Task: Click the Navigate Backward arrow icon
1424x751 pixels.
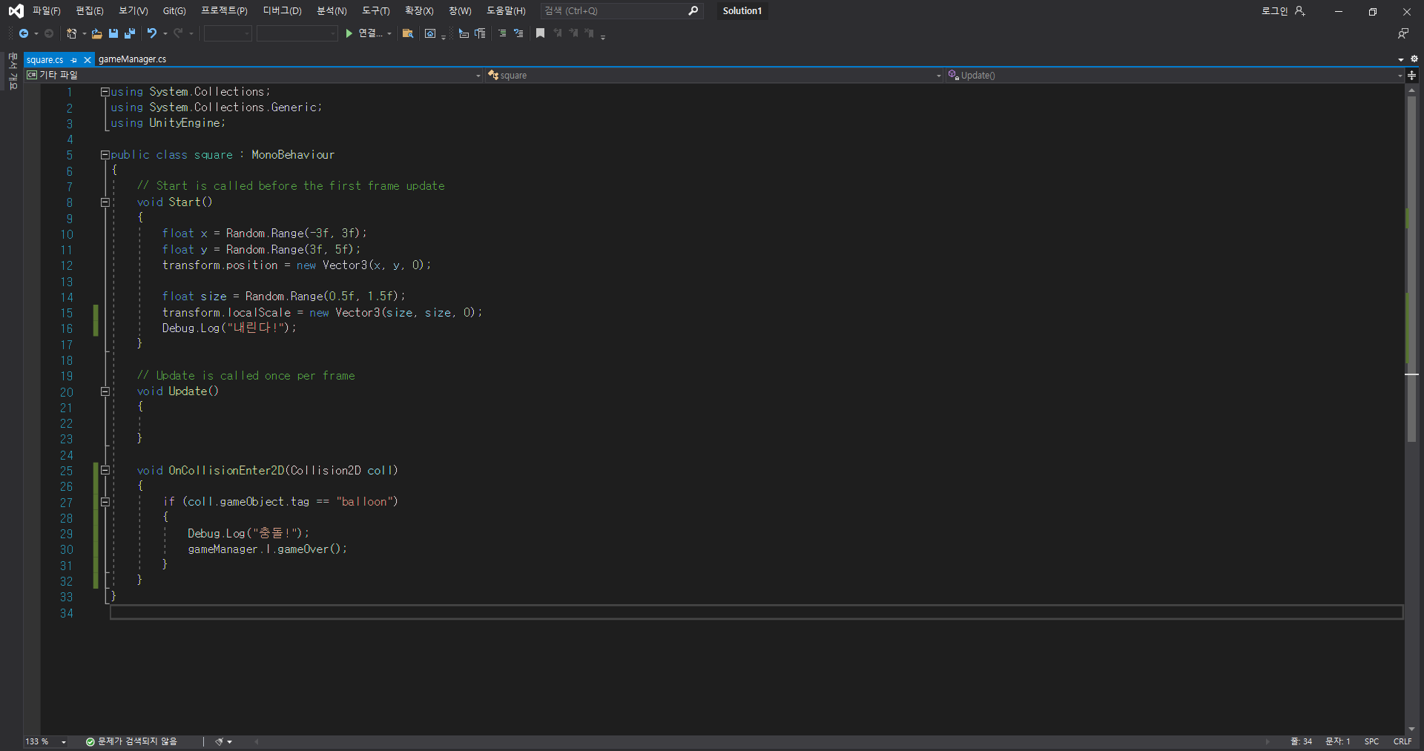Action: pyautogui.click(x=24, y=33)
